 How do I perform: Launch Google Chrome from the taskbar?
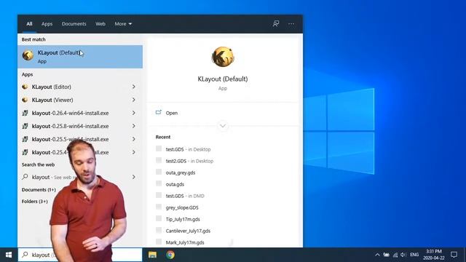[x=170, y=255]
